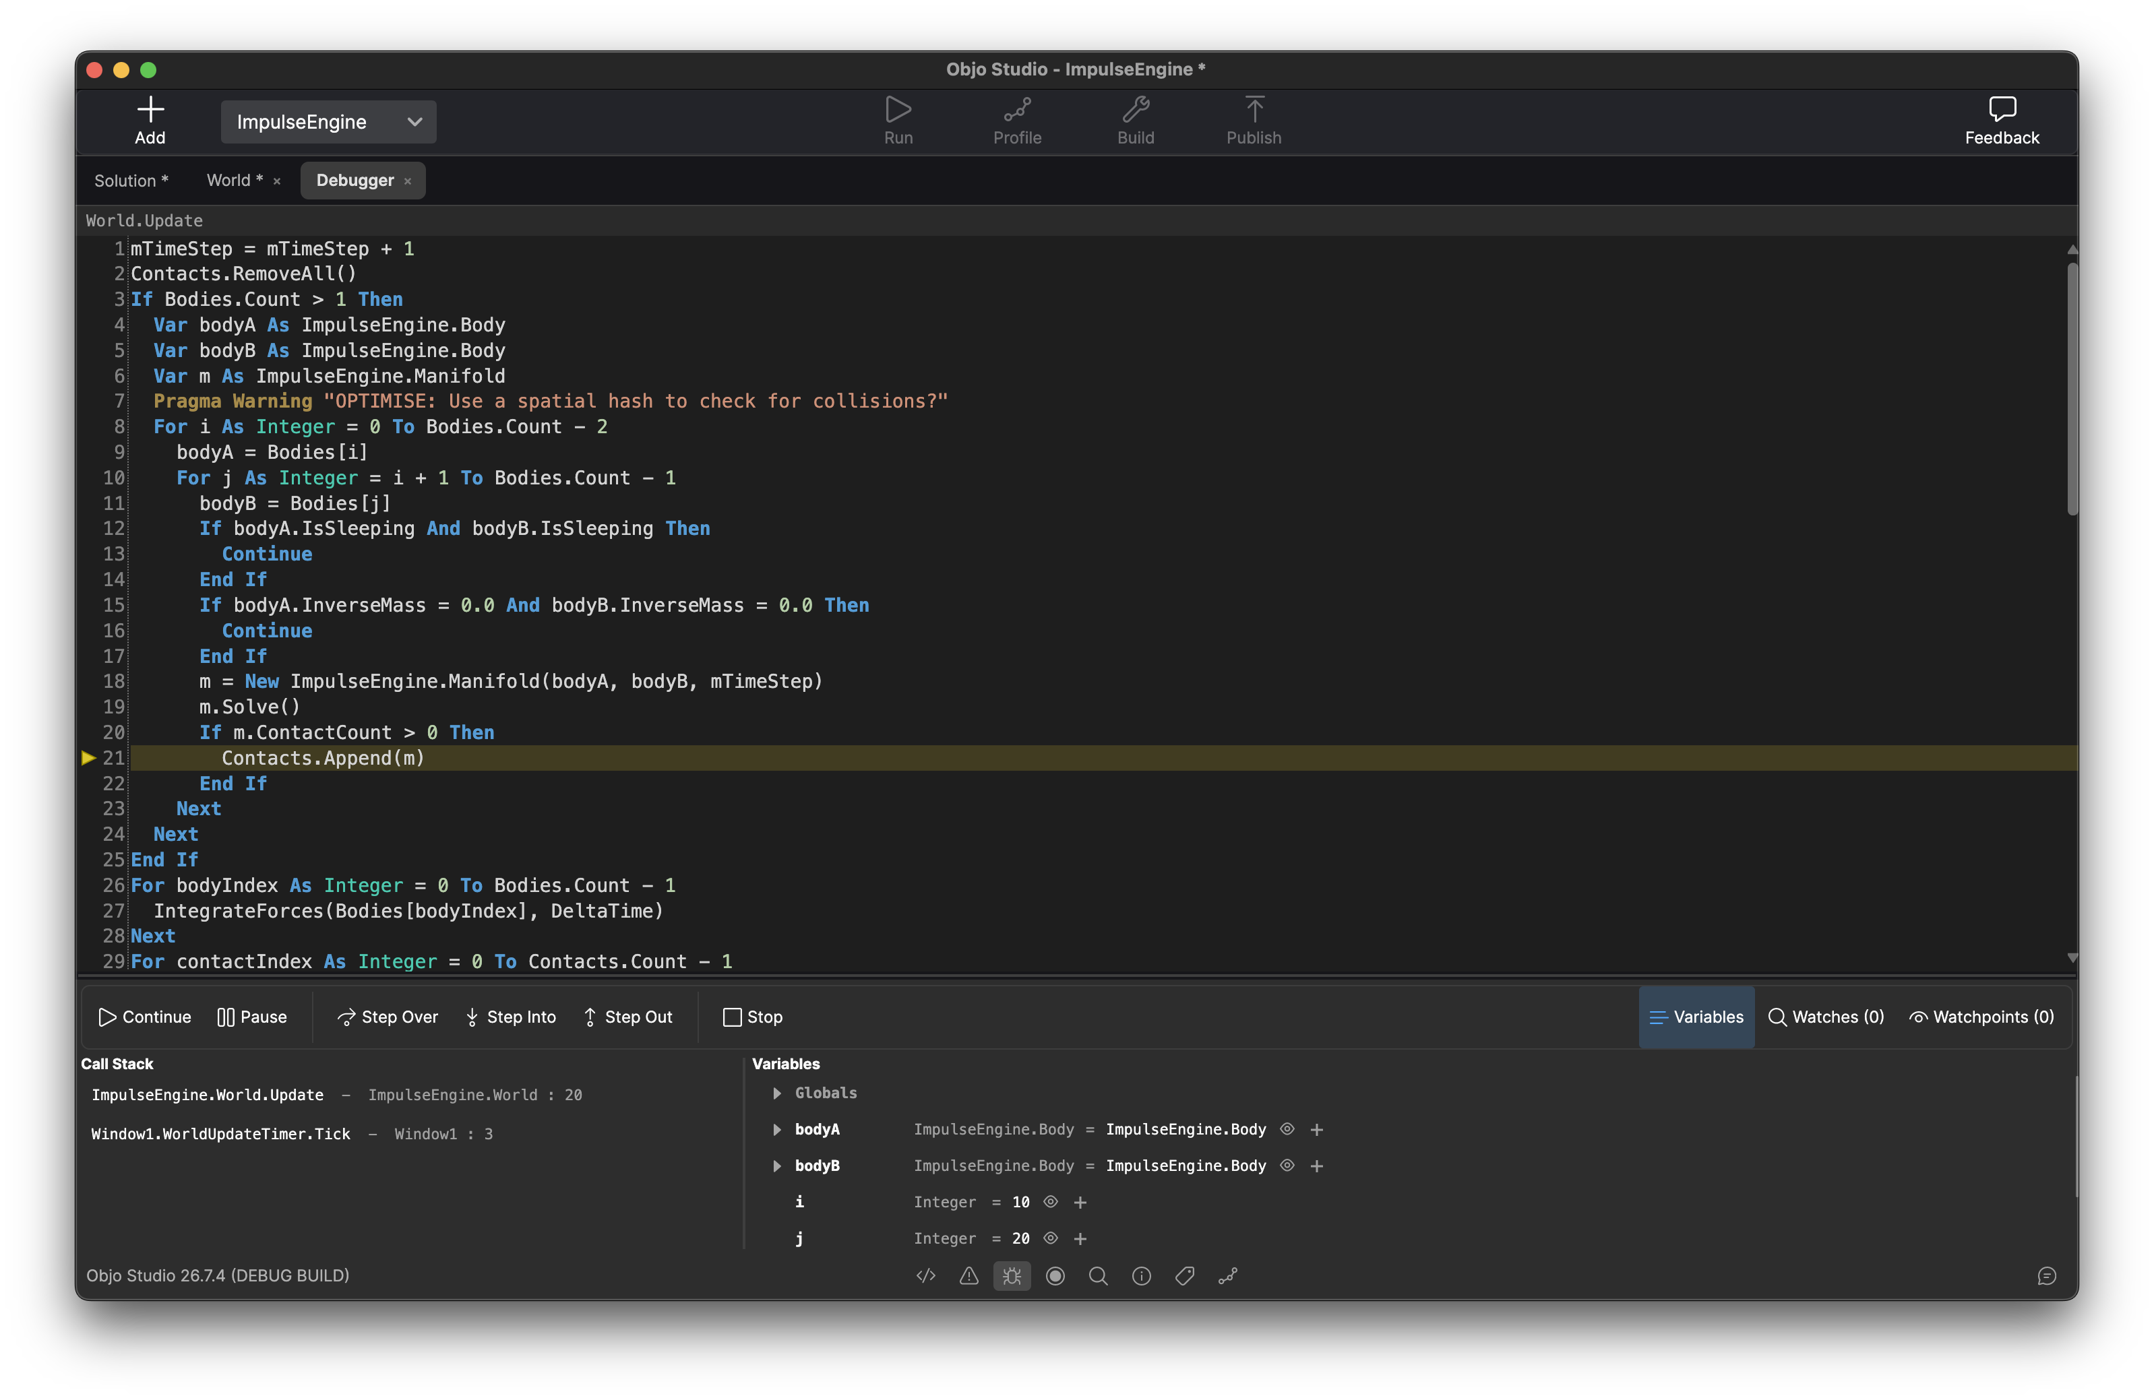Open the code panel status icon

pos(925,1275)
